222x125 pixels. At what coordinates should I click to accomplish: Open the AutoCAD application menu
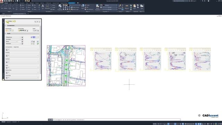point(1,1)
